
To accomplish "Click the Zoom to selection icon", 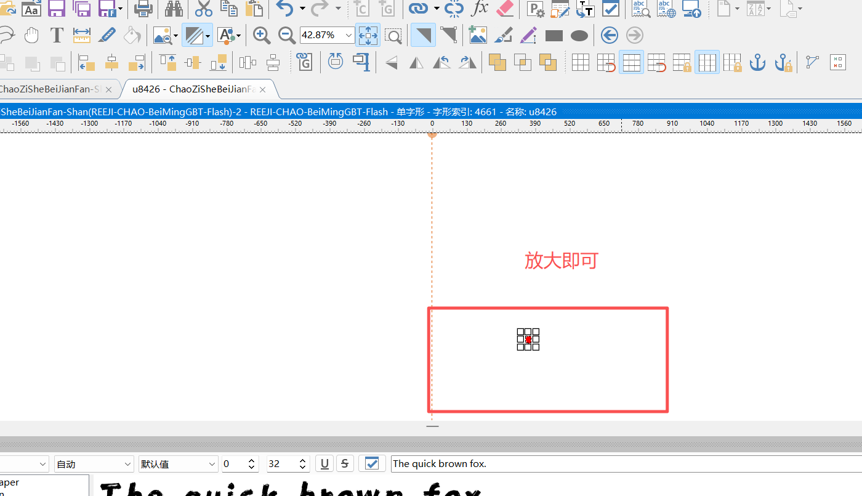I will coord(394,35).
